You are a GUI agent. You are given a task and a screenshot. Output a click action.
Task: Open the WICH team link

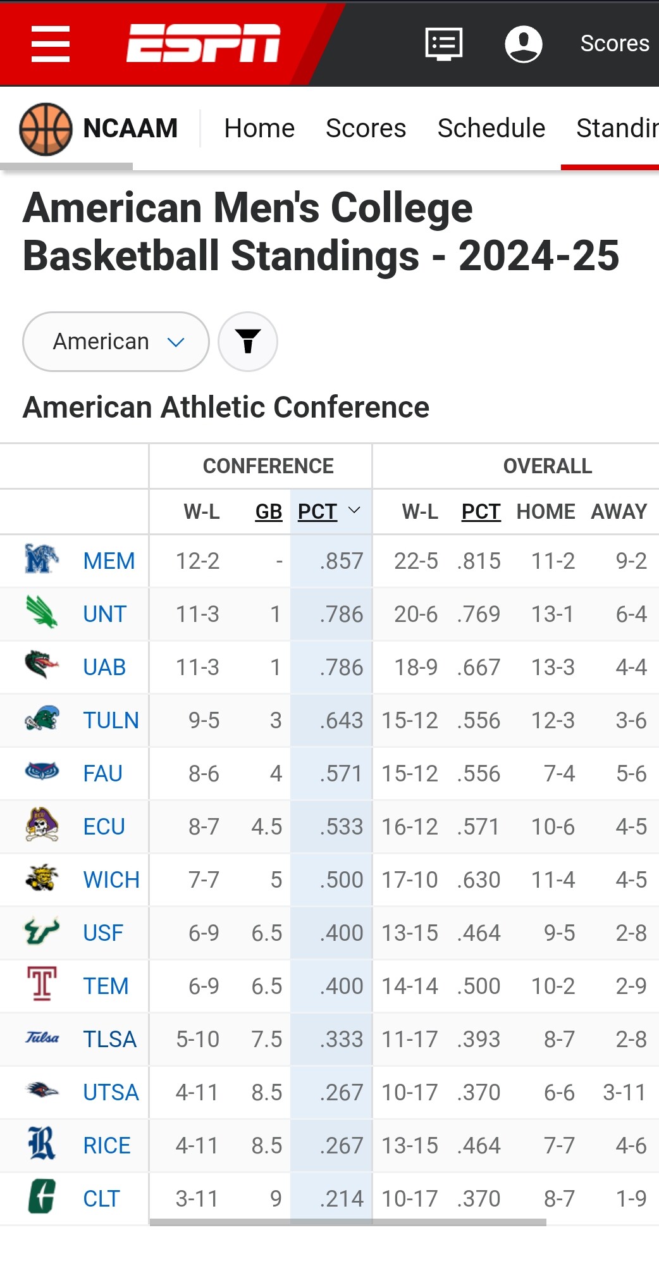[111, 879]
